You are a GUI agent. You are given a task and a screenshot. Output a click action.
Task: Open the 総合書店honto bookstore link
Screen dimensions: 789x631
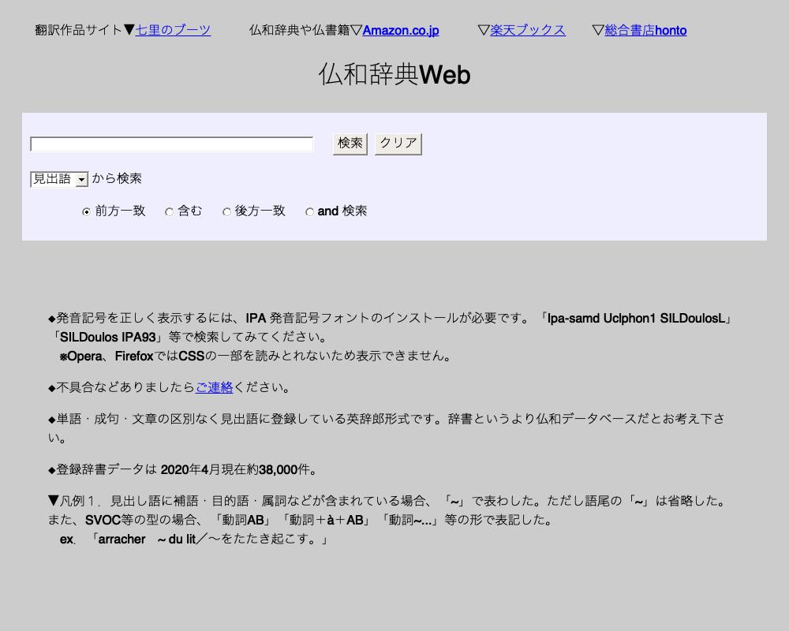(645, 31)
